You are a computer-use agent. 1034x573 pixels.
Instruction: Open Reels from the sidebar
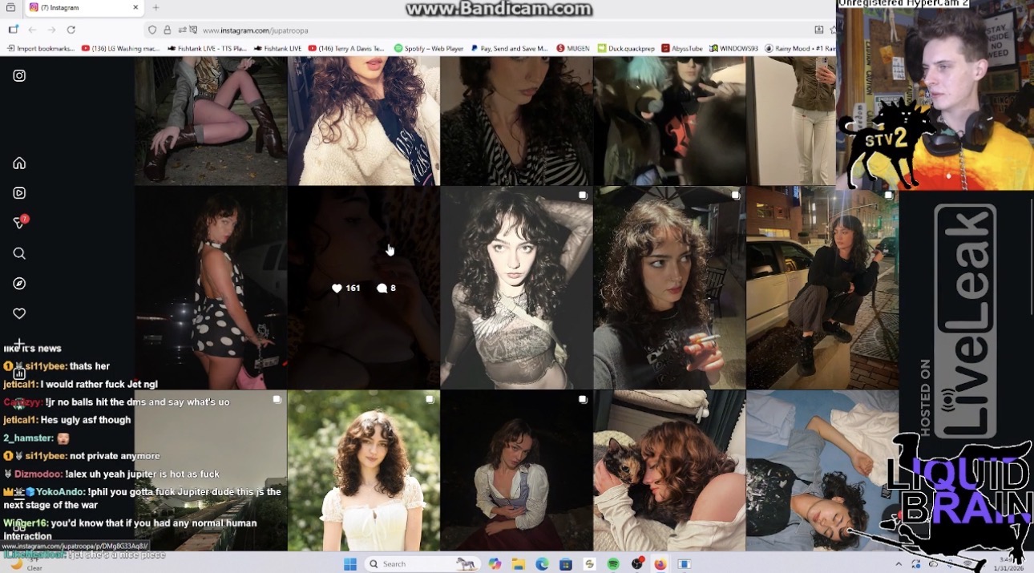19,193
